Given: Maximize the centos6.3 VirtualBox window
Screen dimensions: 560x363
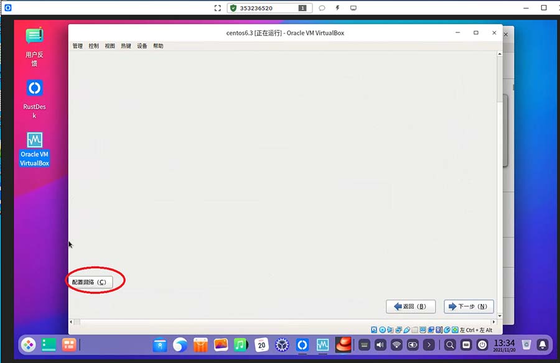Looking at the screenshot, I should click(x=476, y=32).
